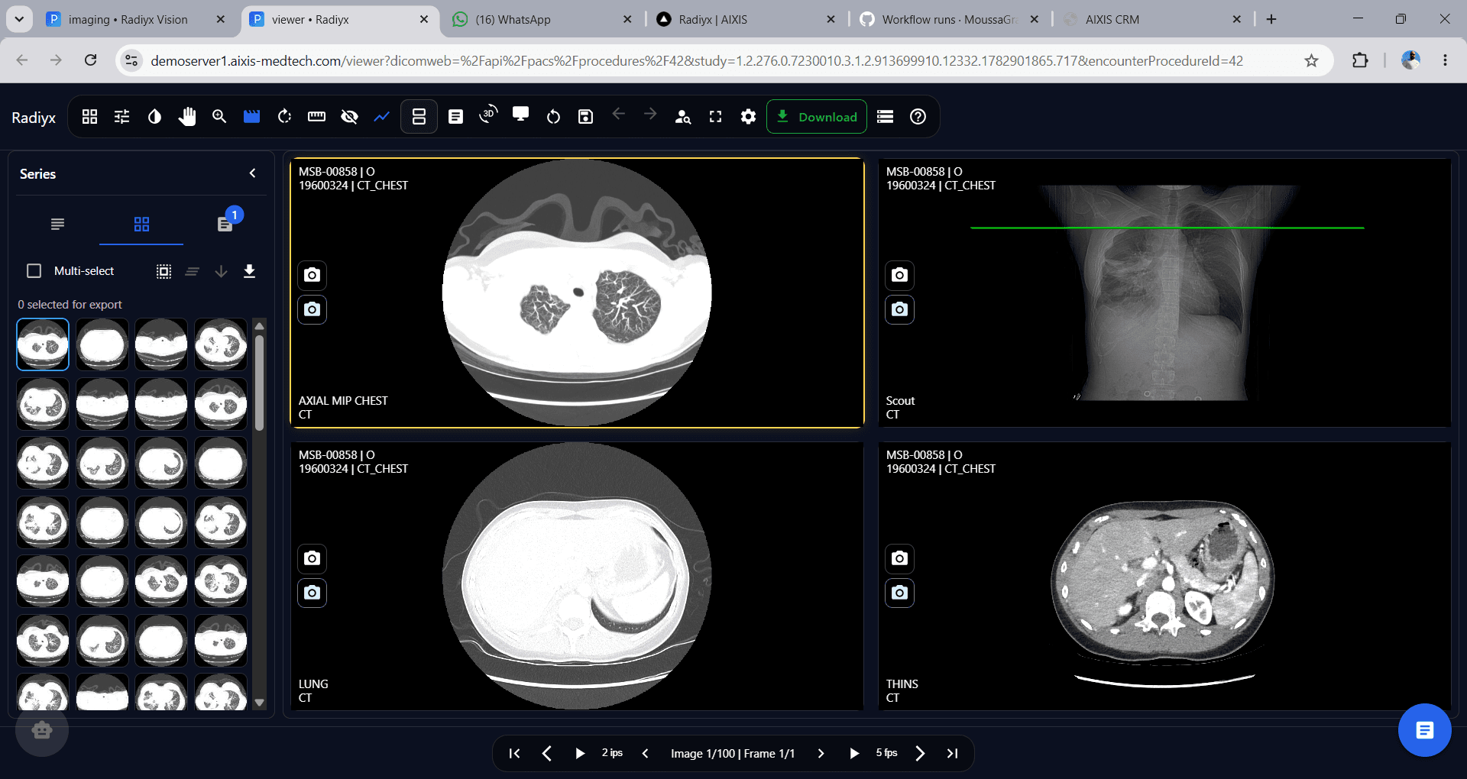Image resolution: width=1467 pixels, height=779 pixels.
Task: Click the select-all thumbnails icon
Action: click(164, 271)
